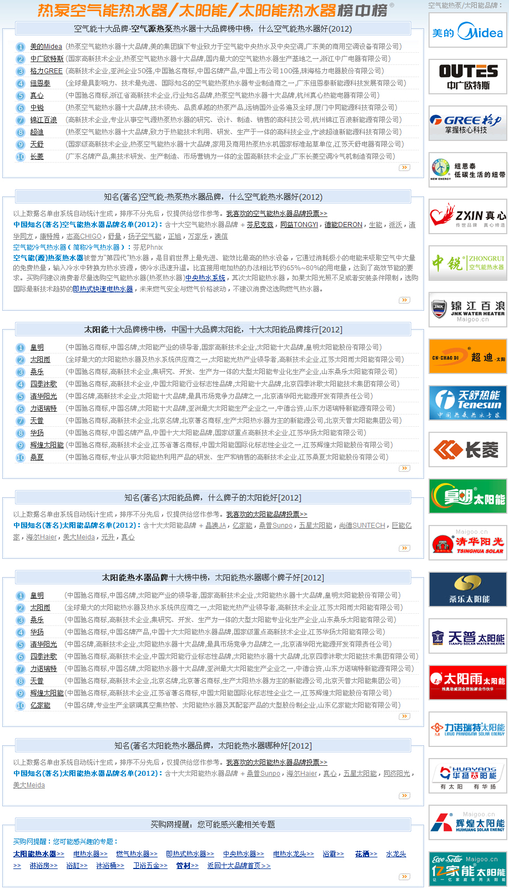Screen dimensions: 509x889
Task: Expand more below the 空气能十大品牌 list
Action: pyautogui.click(x=405, y=167)
